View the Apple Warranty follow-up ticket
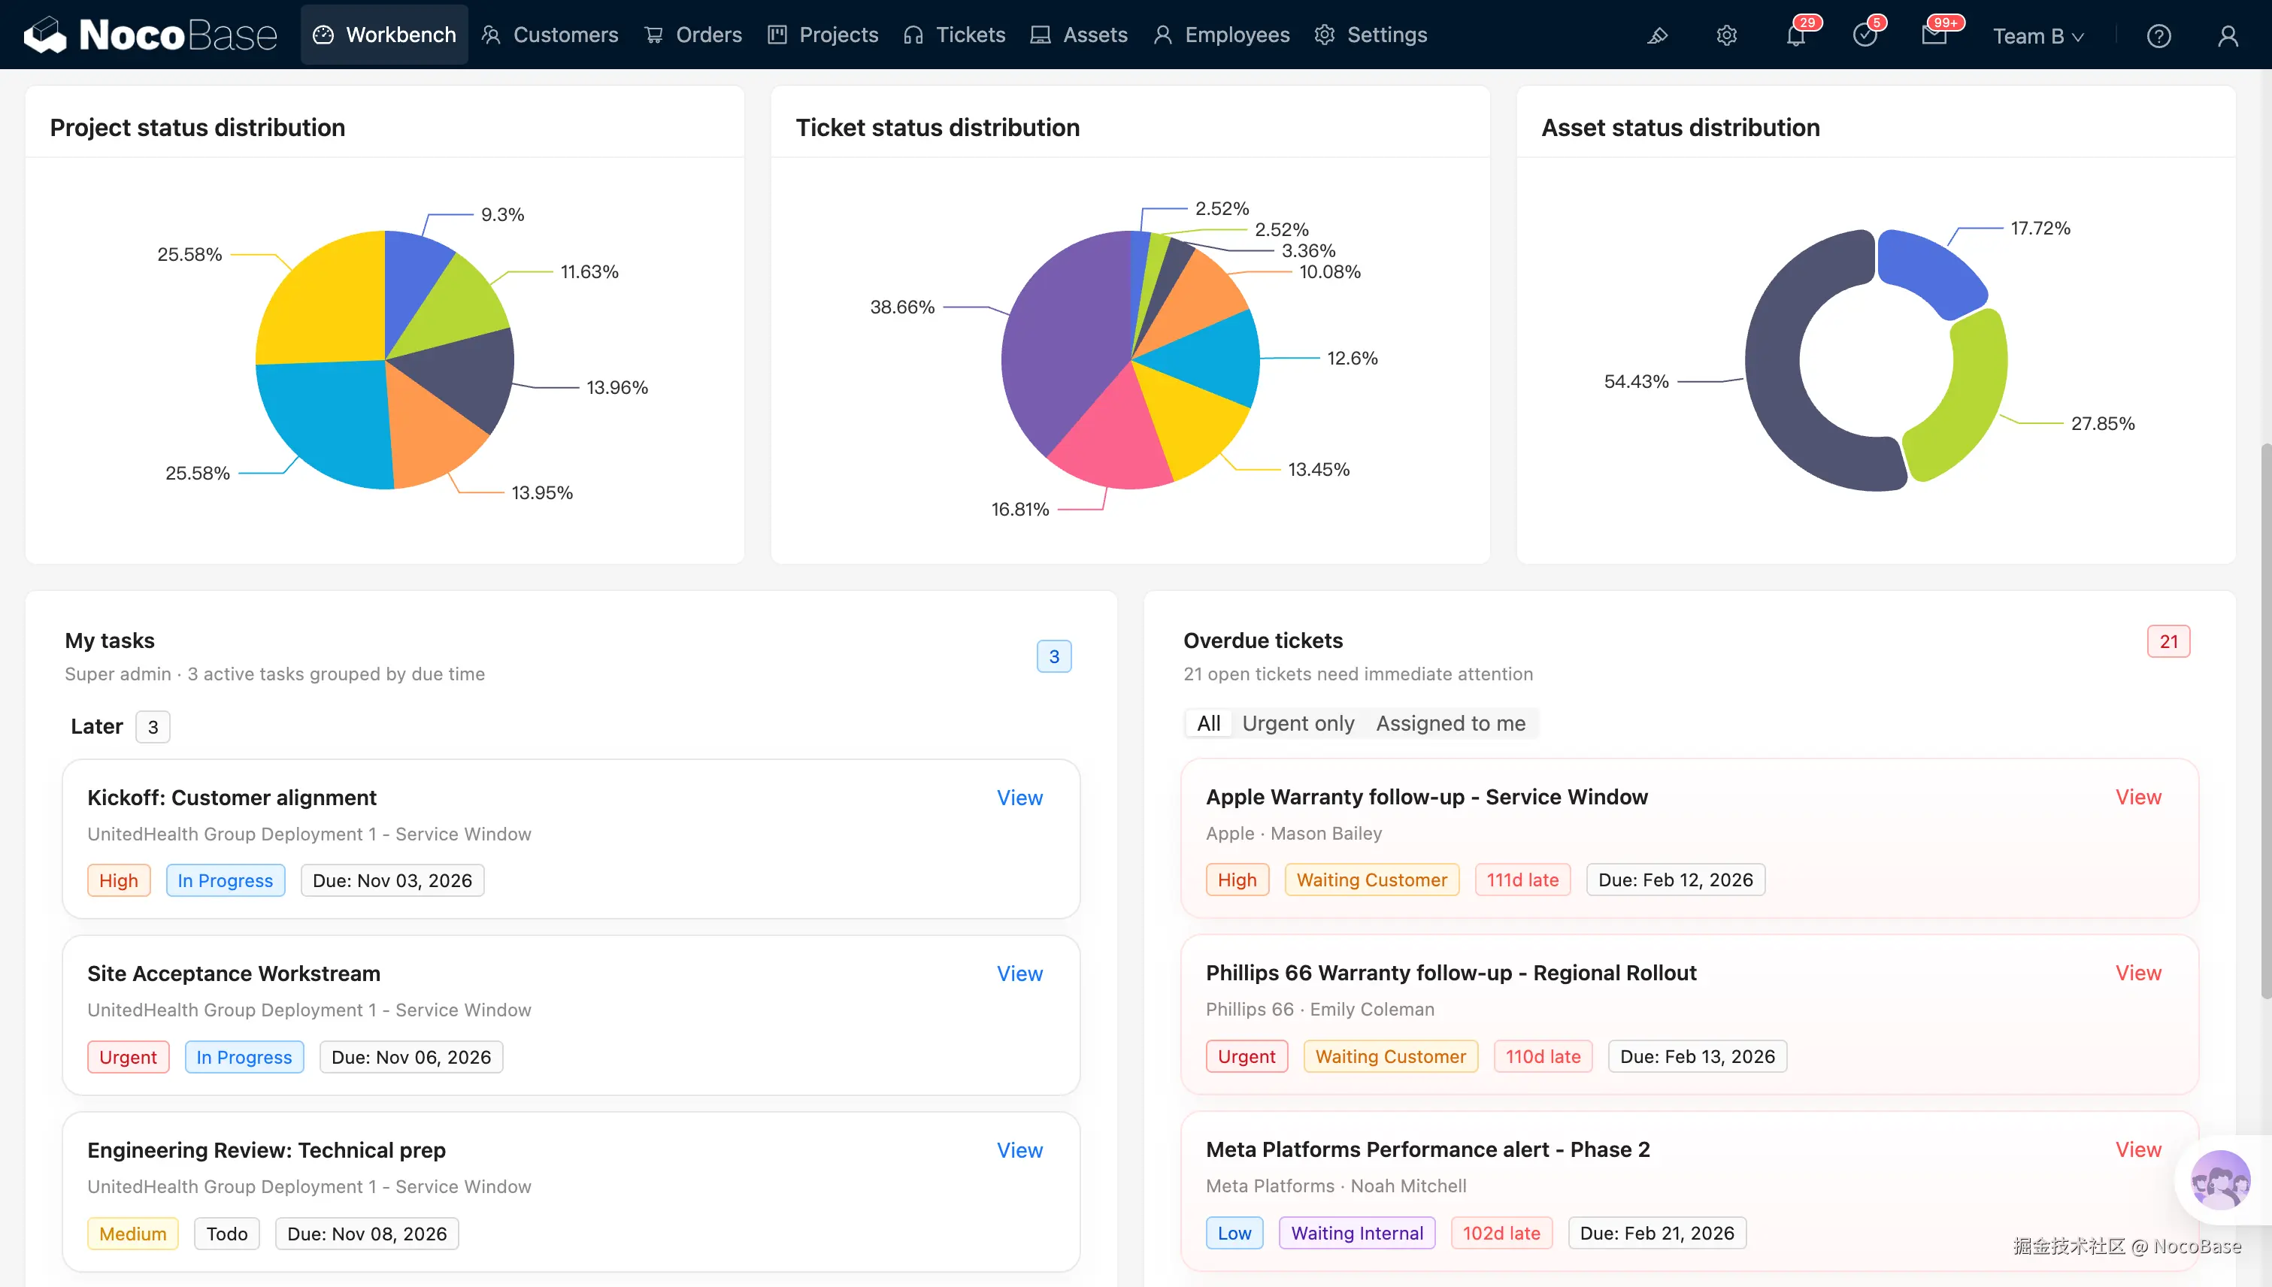 [x=2137, y=796]
